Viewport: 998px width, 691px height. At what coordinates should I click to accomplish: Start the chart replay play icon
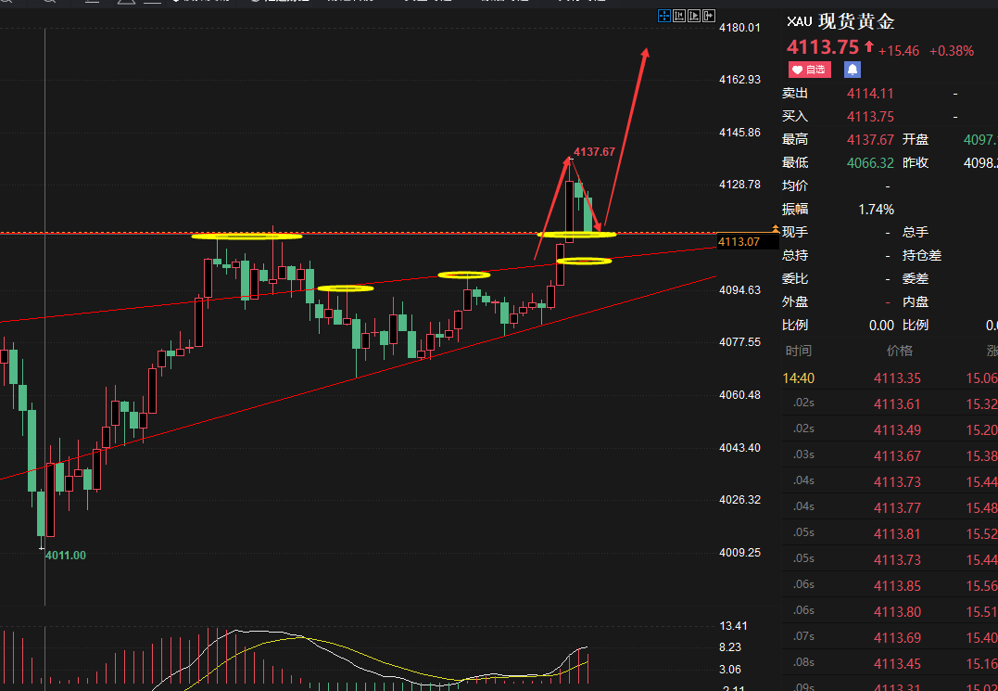point(694,15)
